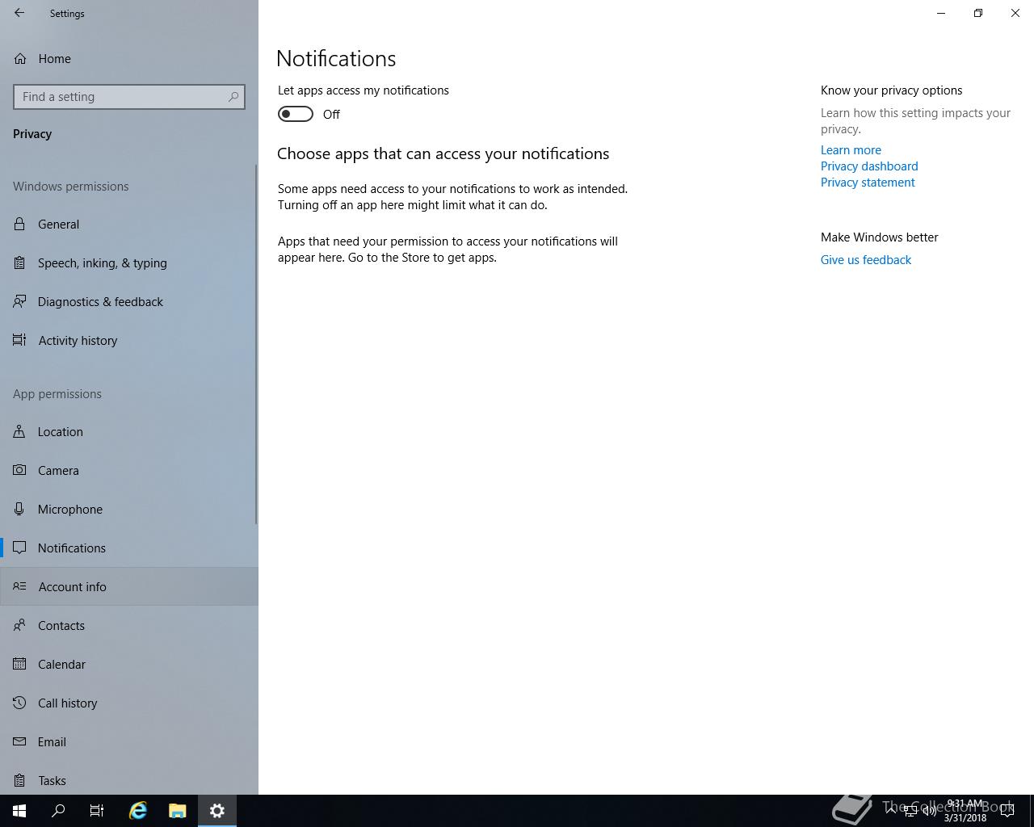
Task: Open the Home icon in sidebar
Action: [x=19, y=59]
